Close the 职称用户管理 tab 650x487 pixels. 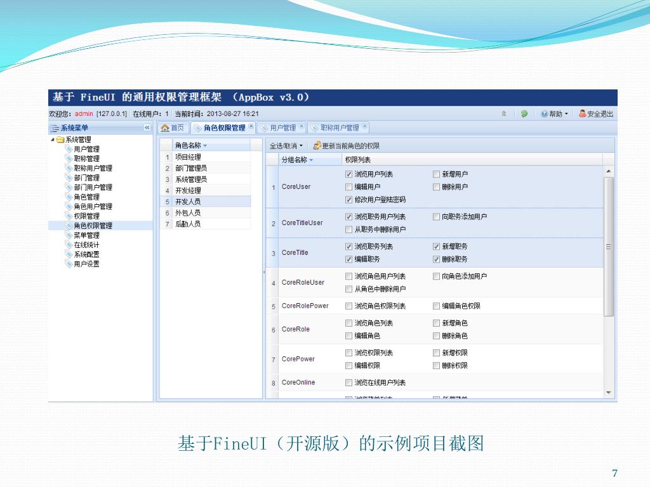pyautogui.click(x=364, y=126)
